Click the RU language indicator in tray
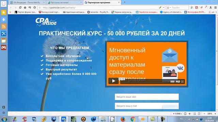This screenshot has height=122, width=218. click(181, 119)
